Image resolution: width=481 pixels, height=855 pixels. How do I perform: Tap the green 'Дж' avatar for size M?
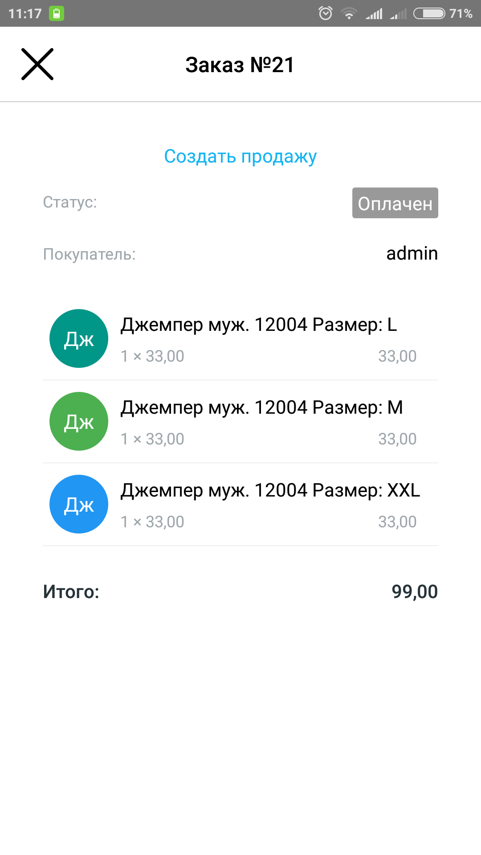79,421
